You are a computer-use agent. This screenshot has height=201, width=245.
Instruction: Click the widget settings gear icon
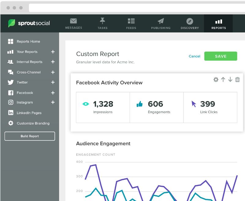216,80
